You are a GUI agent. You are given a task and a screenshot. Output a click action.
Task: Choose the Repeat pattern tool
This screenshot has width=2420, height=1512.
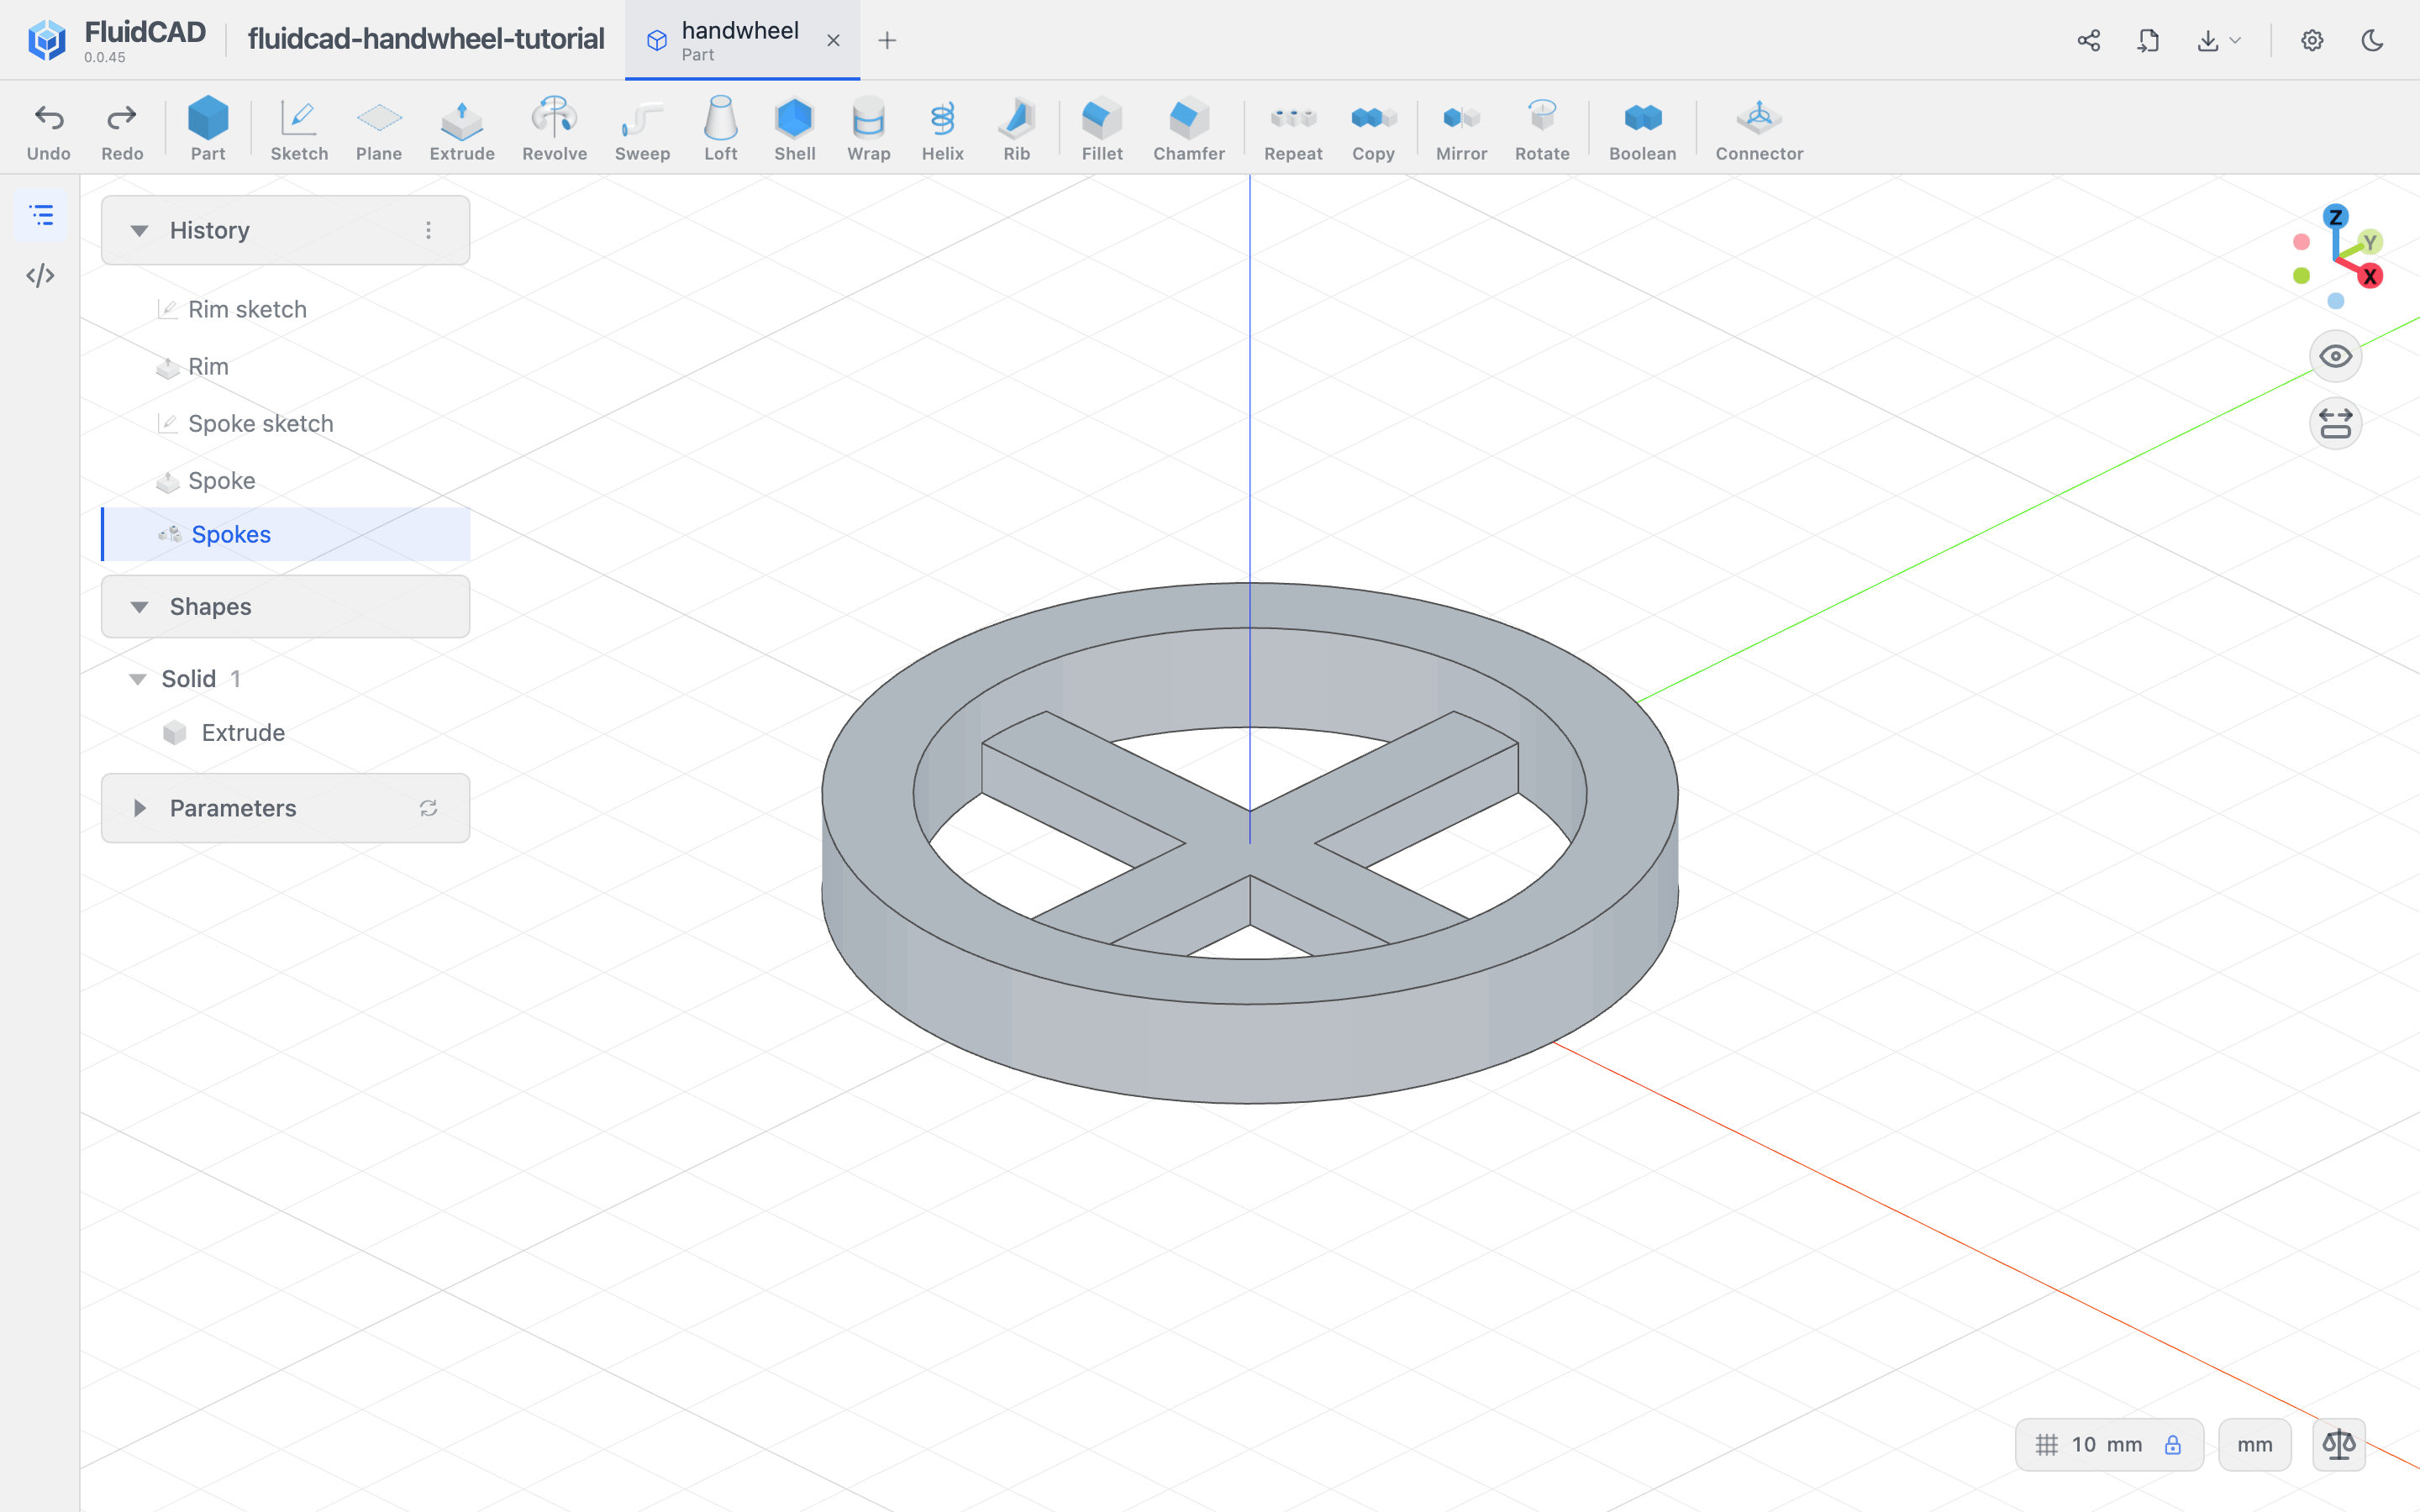[x=1293, y=129]
